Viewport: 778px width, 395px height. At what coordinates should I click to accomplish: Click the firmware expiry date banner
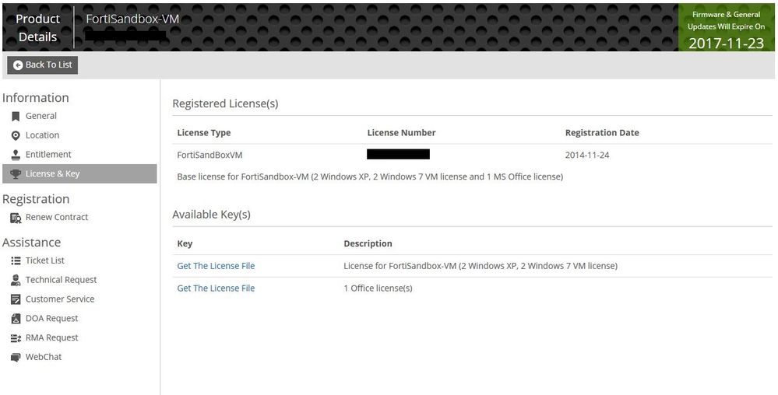[x=726, y=26]
